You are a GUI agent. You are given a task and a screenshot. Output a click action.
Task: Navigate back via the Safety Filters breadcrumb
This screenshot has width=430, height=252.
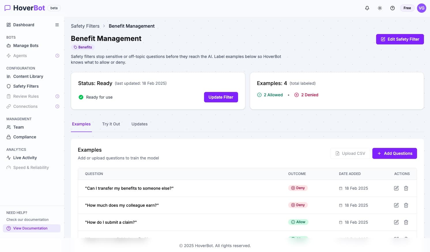pos(85,26)
